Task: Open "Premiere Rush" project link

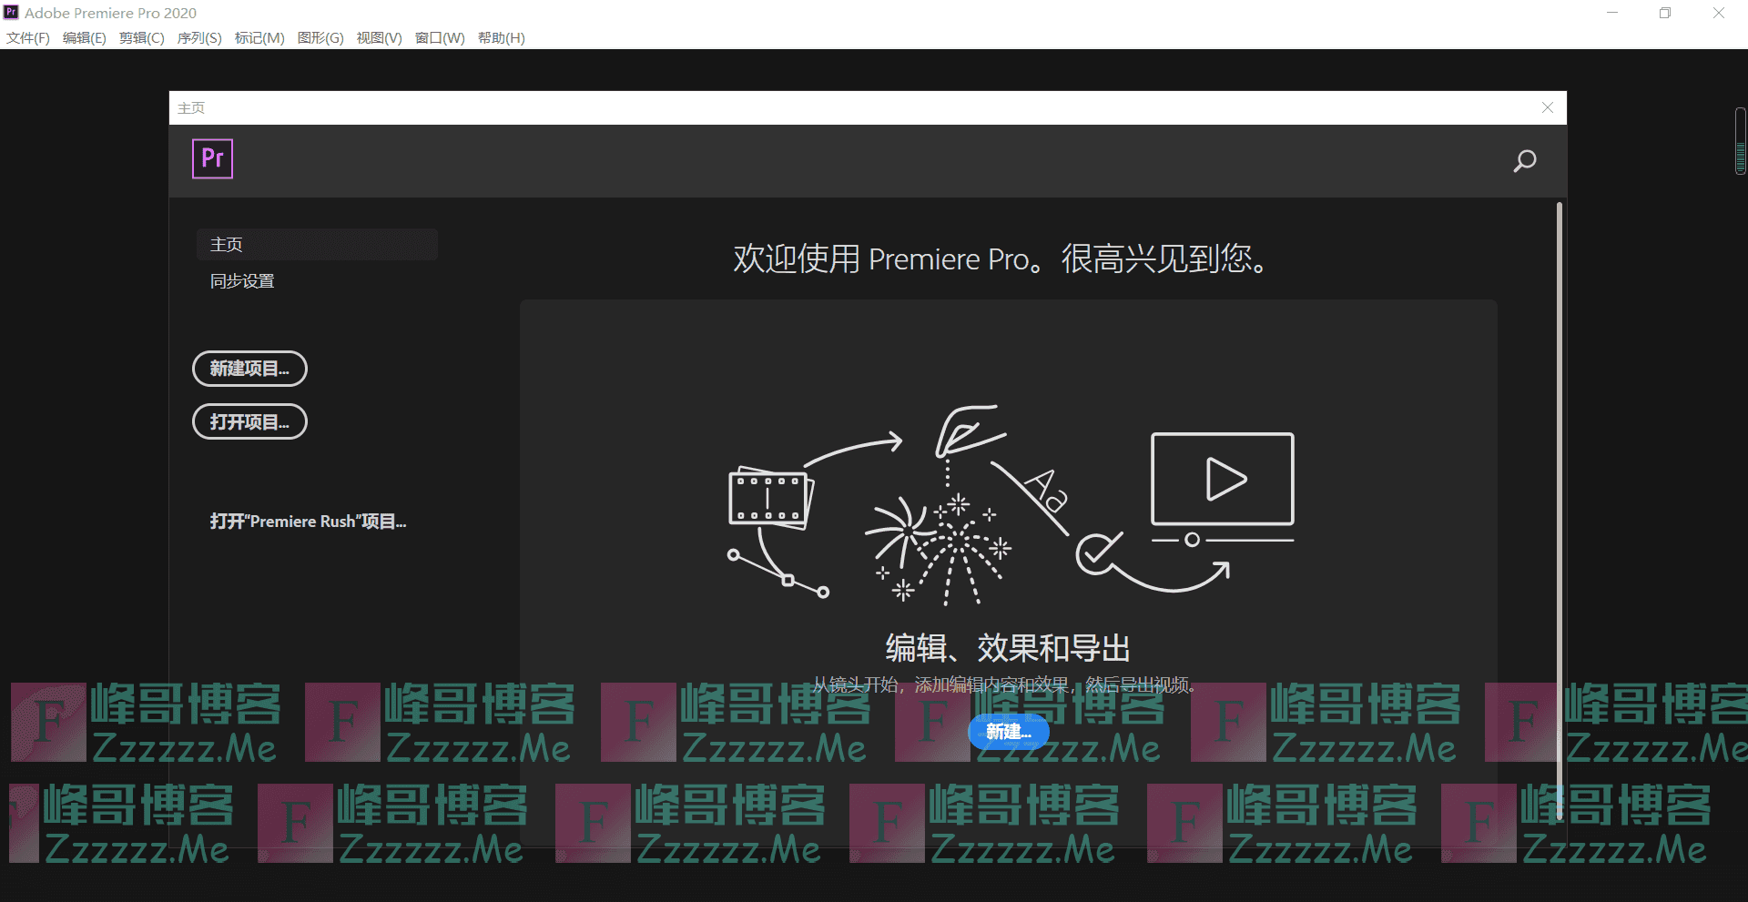Action: (x=308, y=522)
